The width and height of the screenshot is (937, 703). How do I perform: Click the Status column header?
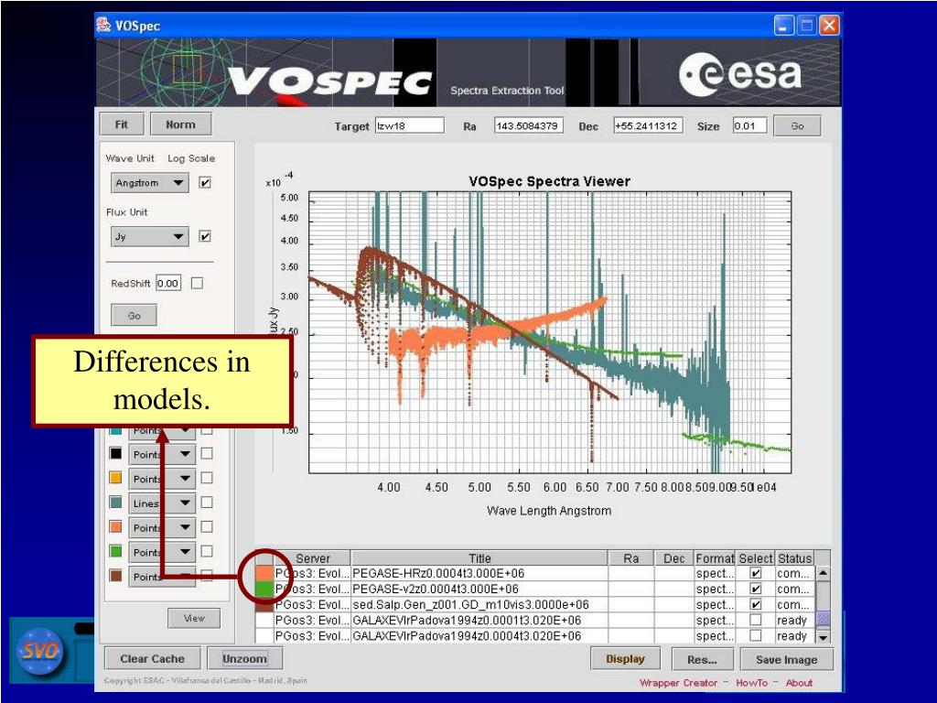(795, 558)
